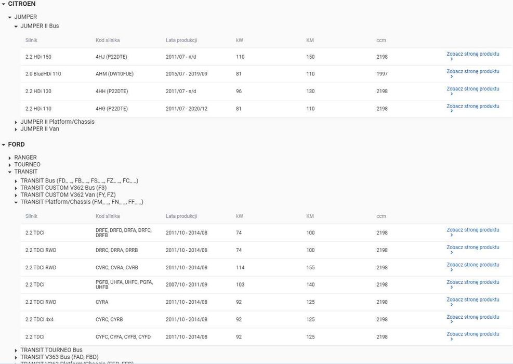Click the 140 KM value
Screen dimensions: 513x364
point(310,285)
